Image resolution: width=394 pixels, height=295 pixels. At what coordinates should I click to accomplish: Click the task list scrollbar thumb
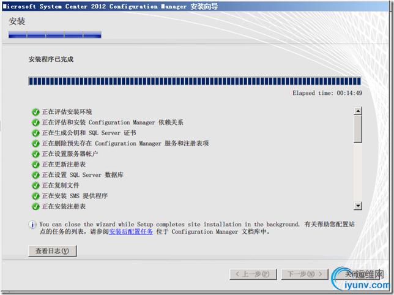358,129
